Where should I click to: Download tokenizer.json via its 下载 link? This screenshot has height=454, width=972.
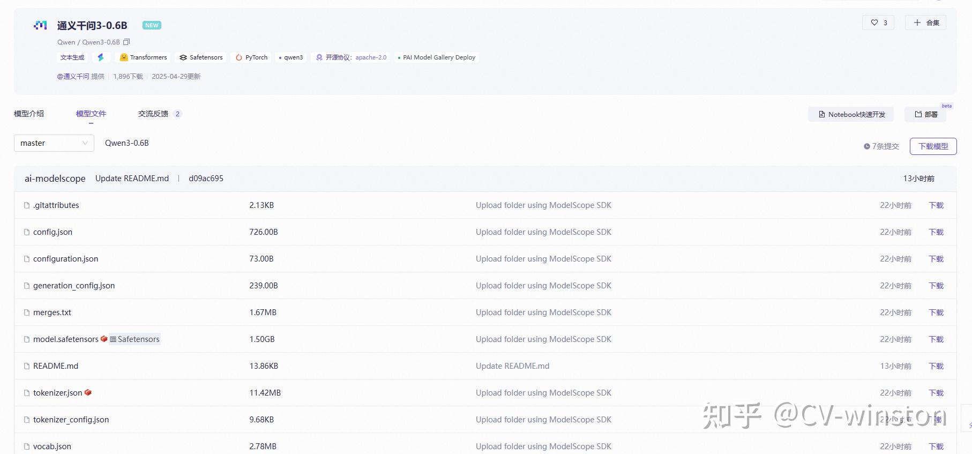tap(936, 393)
